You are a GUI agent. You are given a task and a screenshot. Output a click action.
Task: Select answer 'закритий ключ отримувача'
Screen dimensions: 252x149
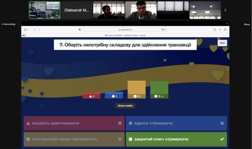tap(176, 139)
